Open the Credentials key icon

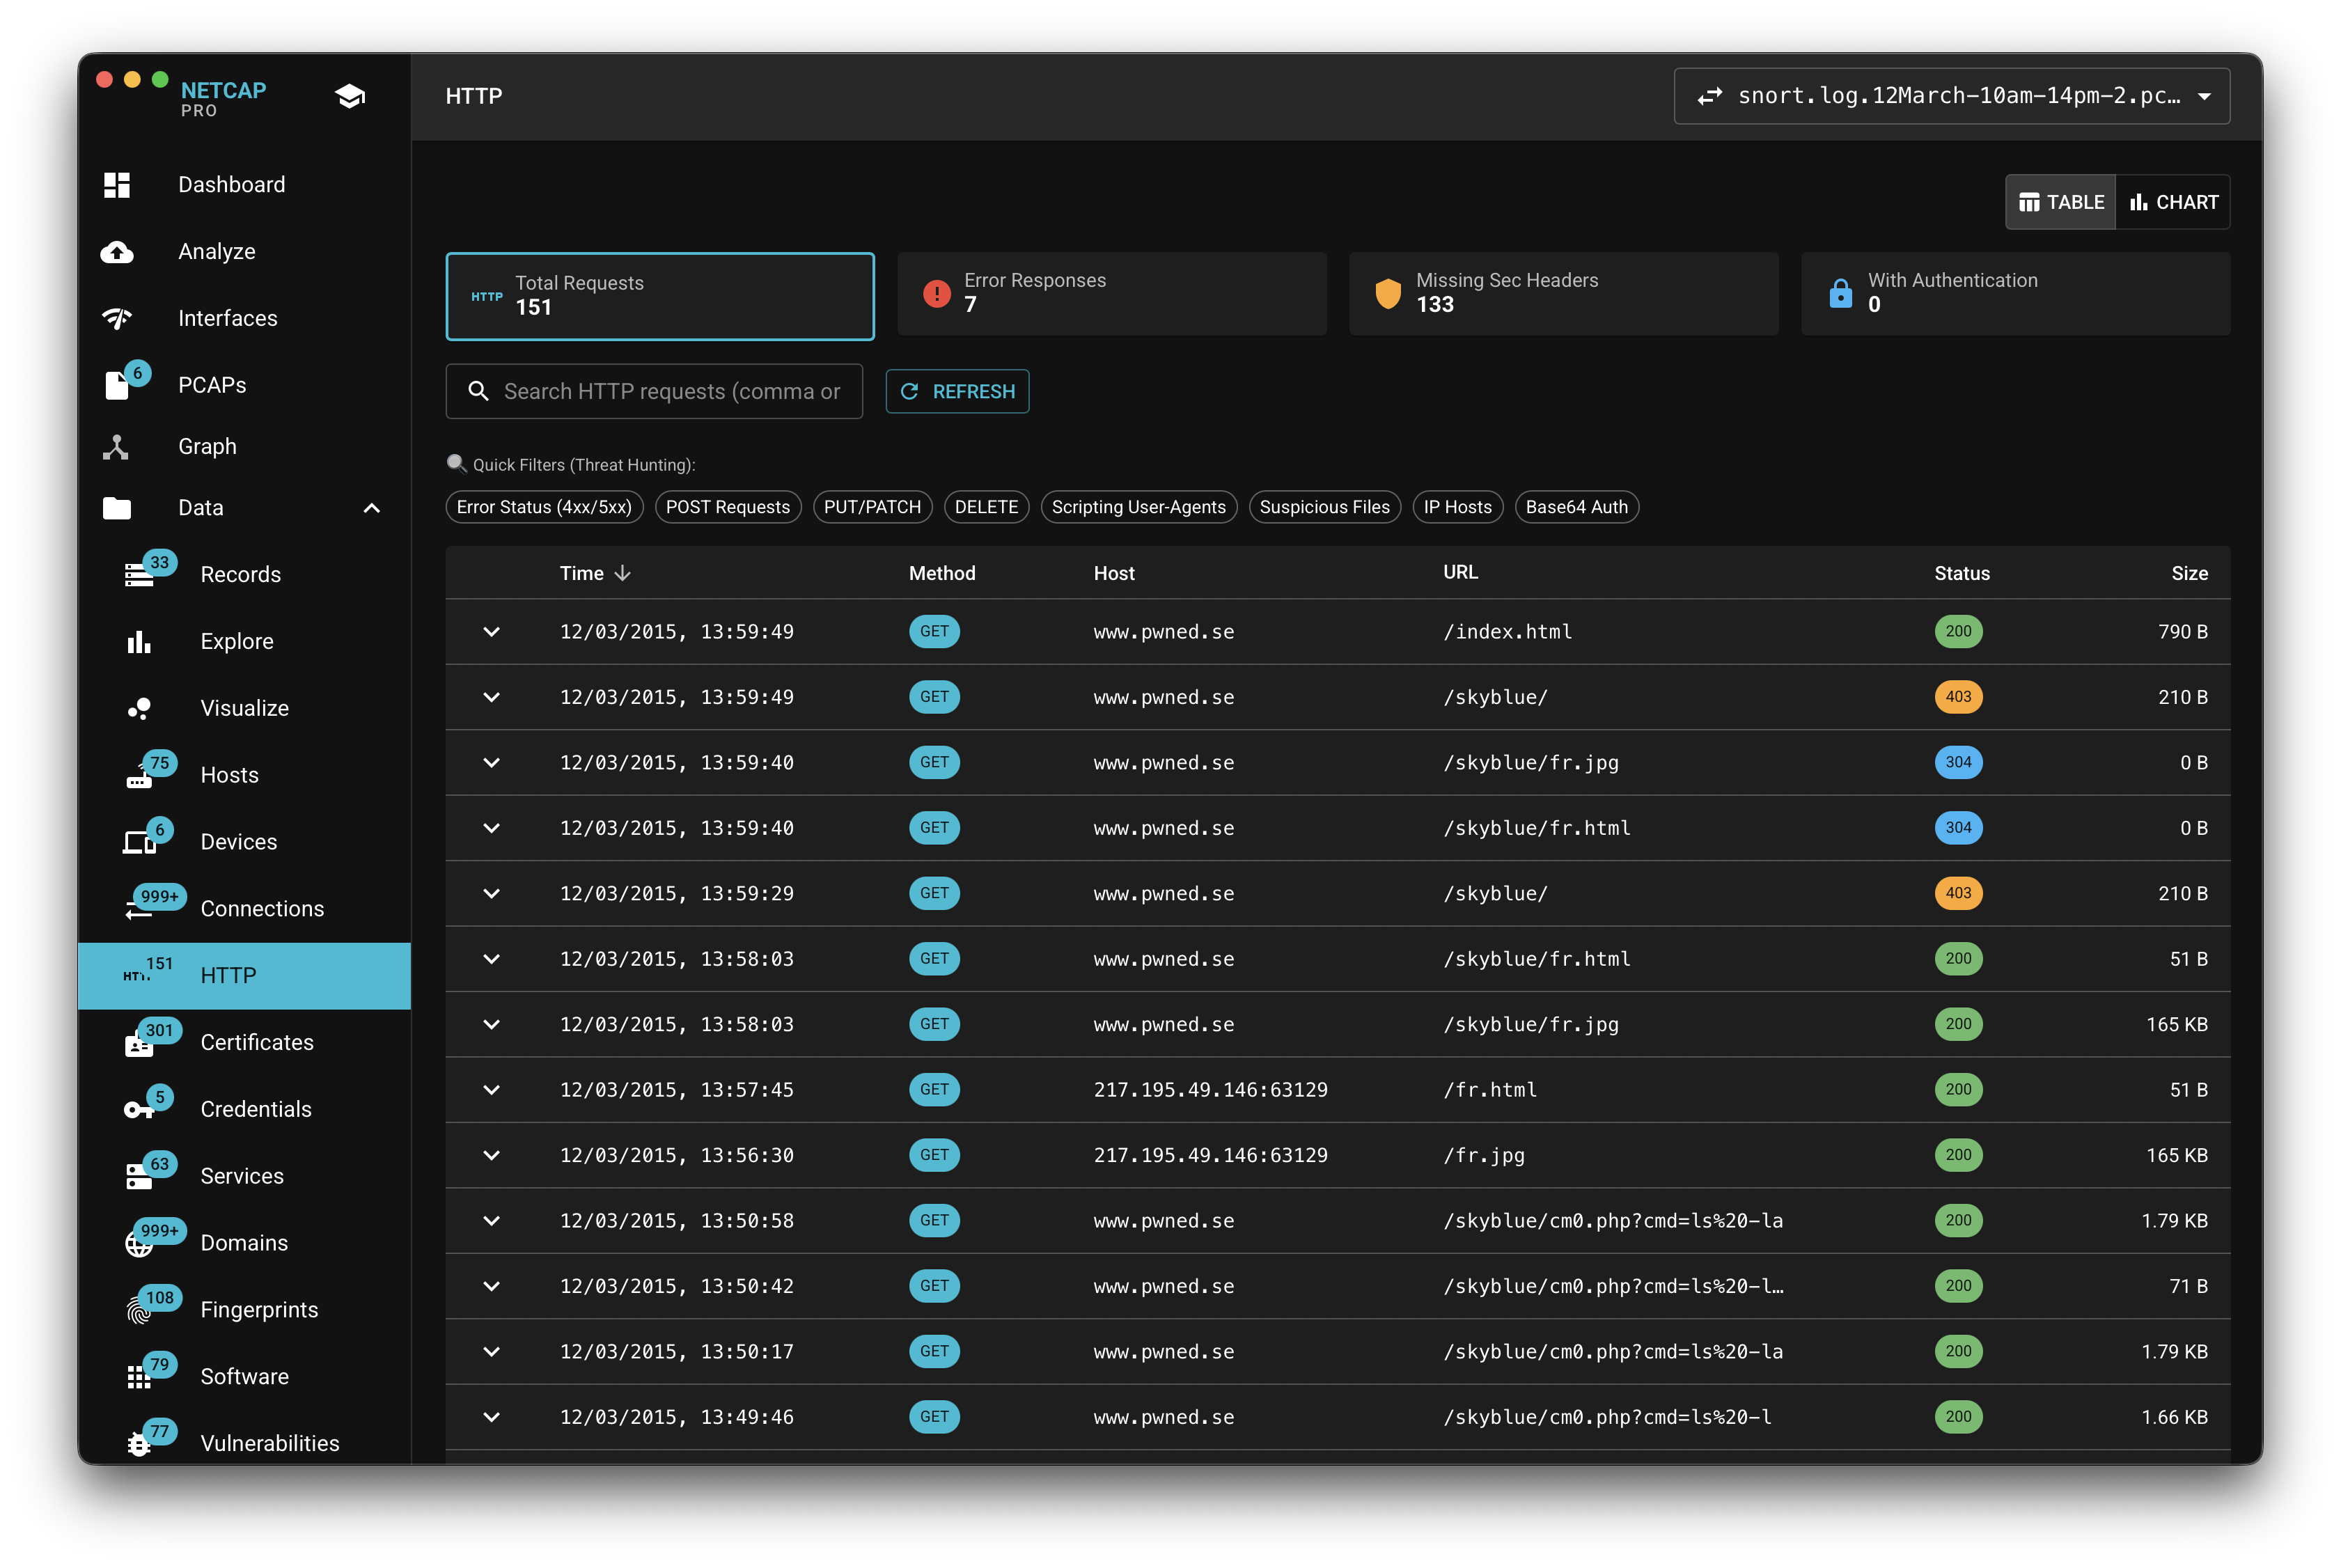point(139,1110)
